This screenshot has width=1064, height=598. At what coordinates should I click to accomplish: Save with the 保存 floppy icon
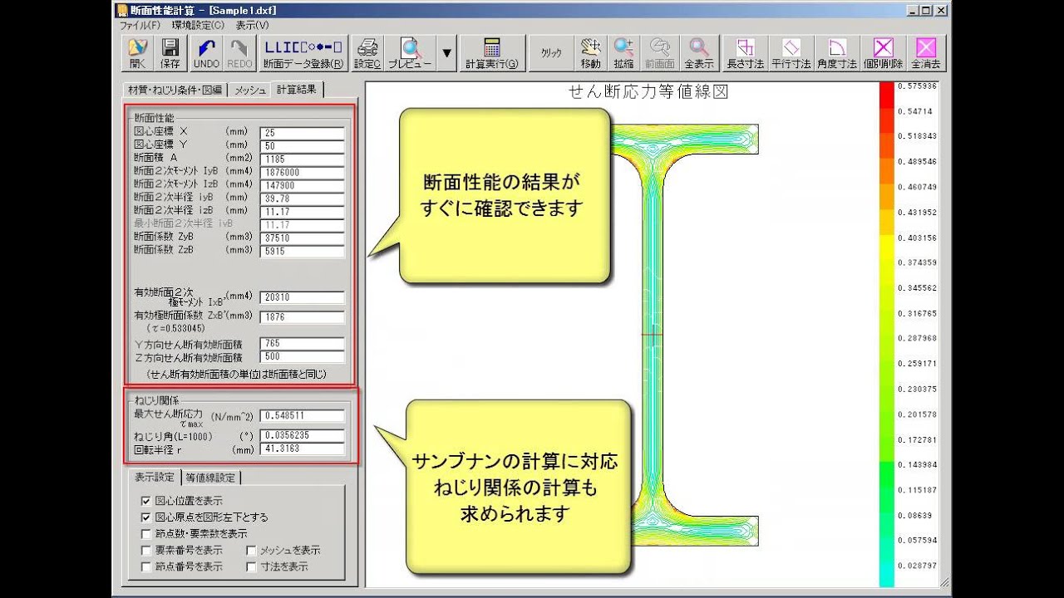click(170, 53)
